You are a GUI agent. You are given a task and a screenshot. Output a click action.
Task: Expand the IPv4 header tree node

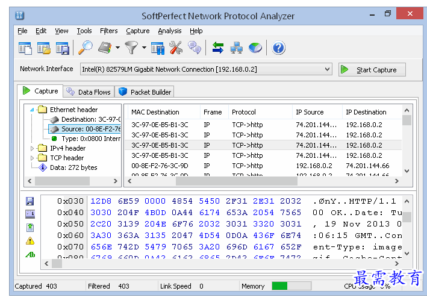32,148
